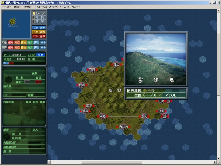221x166 pixels.
Task: Click the title bar game icon
Action: 2,3
